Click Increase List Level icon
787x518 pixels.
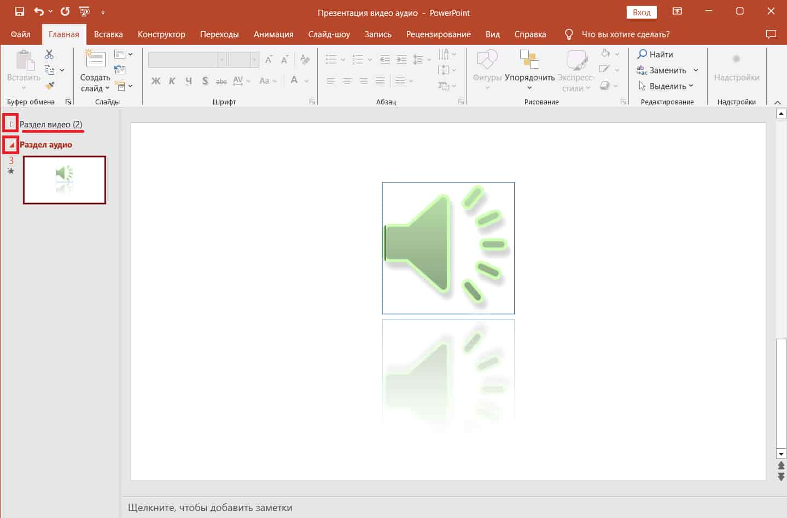point(401,59)
